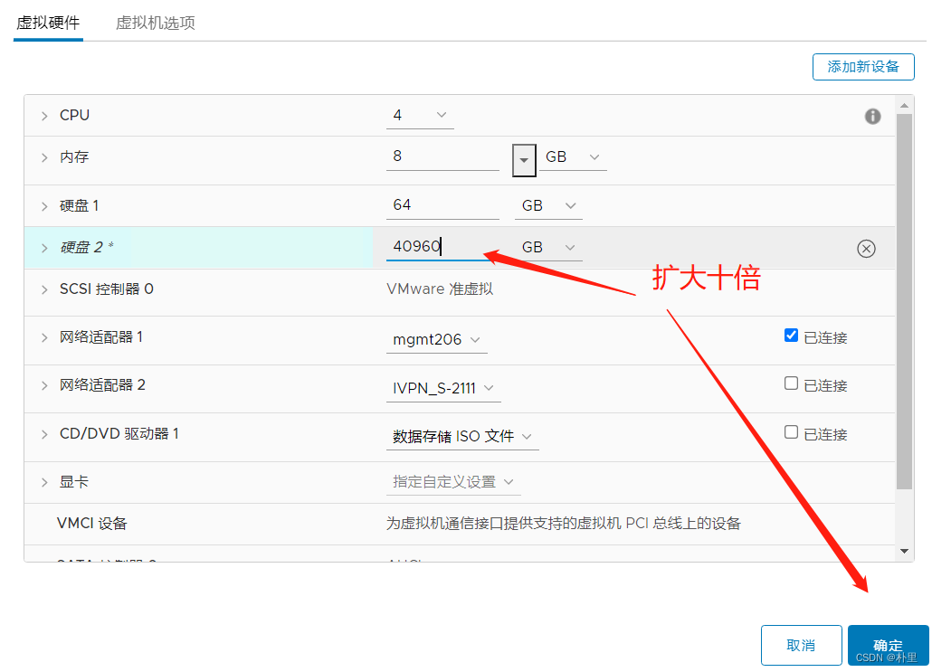
Task: Remove 硬盘 2 with the circled X icon
Action: [x=866, y=249]
